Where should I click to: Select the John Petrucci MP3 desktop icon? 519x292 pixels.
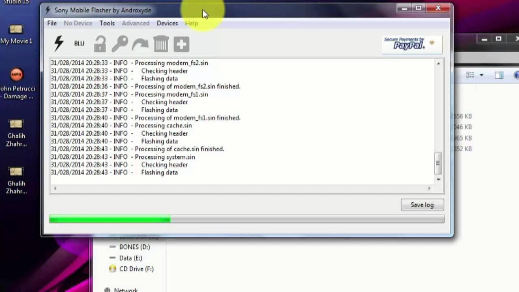click(17, 84)
